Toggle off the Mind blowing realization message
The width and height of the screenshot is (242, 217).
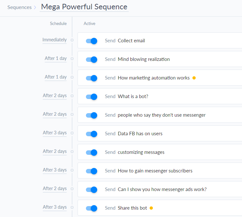pyautogui.click(x=91, y=59)
